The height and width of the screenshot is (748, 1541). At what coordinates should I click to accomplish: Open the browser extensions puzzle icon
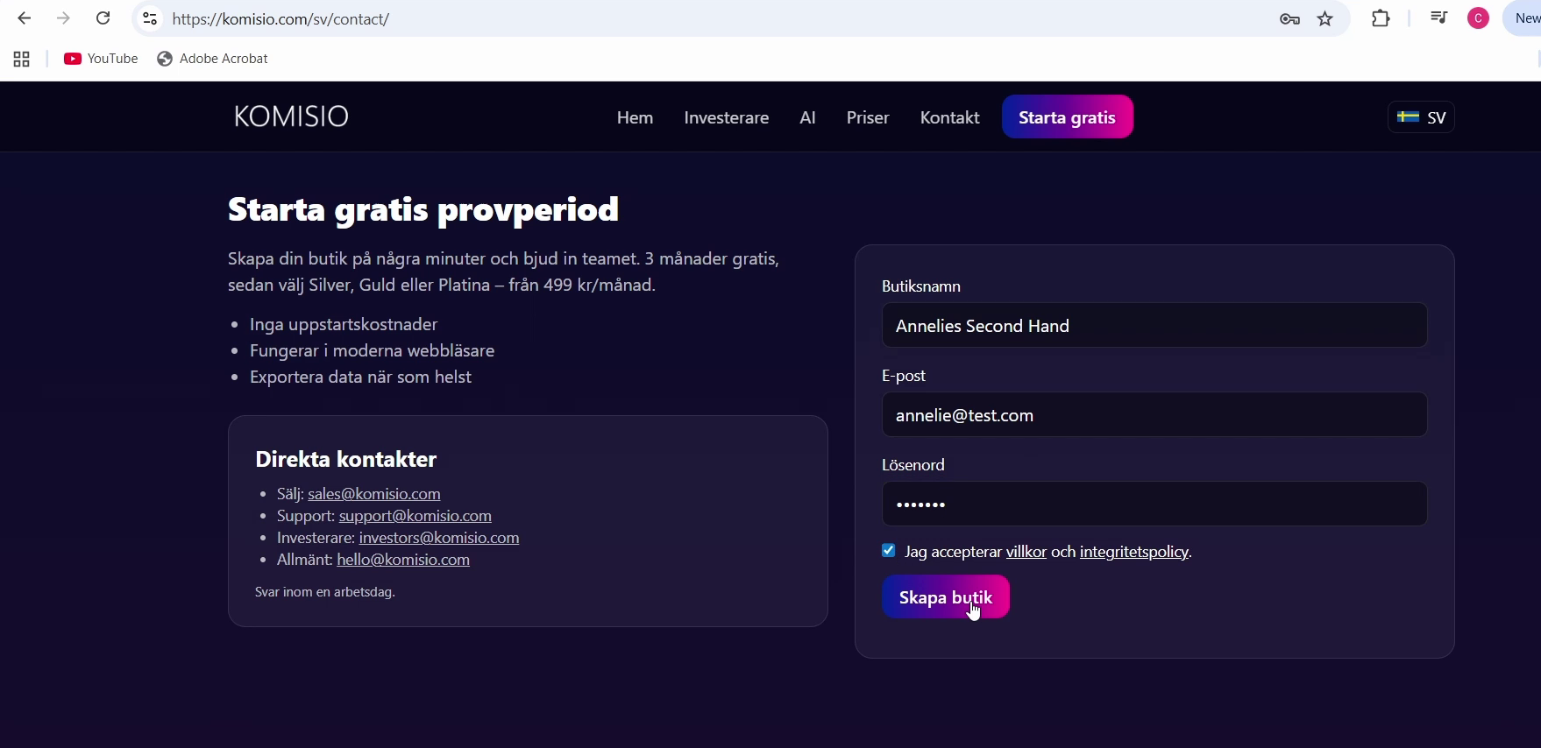coord(1381,18)
